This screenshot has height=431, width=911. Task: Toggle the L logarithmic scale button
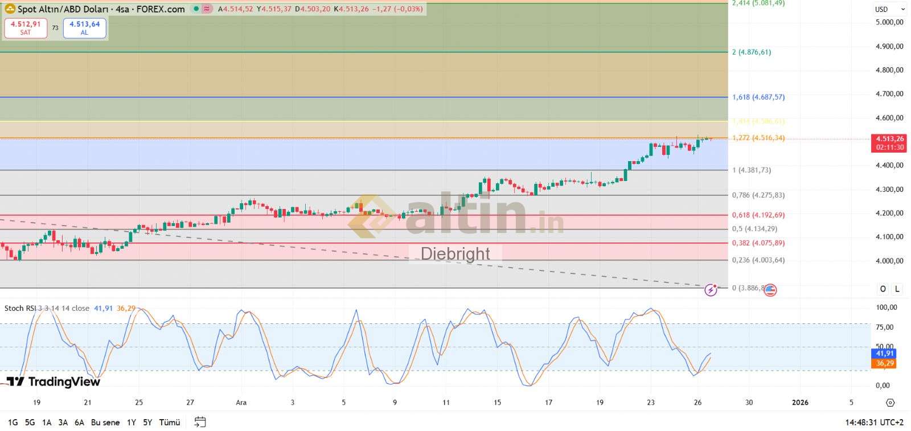[897, 289]
